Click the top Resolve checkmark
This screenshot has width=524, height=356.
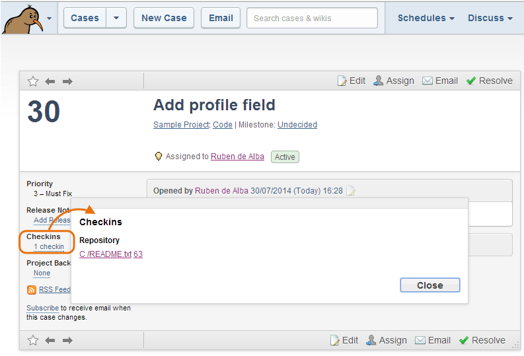pyautogui.click(x=471, y=81)
